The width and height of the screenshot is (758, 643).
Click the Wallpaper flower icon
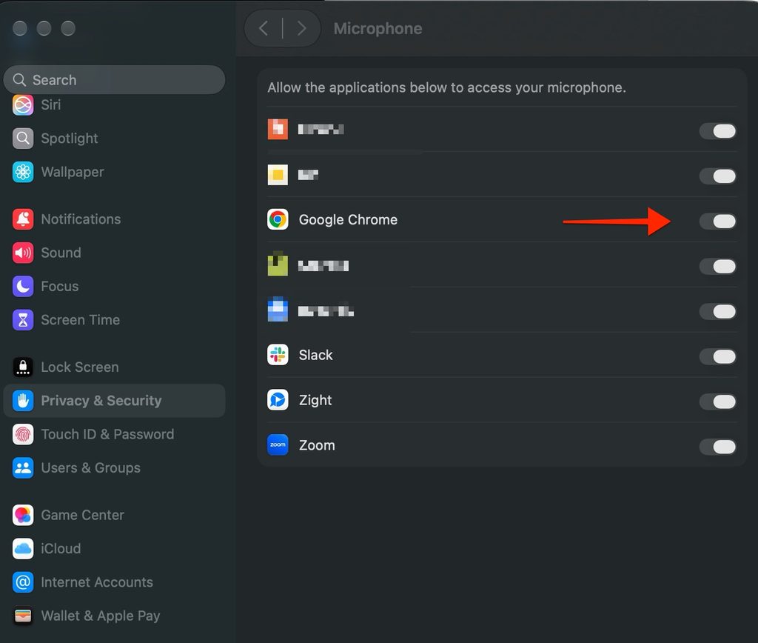23,173
